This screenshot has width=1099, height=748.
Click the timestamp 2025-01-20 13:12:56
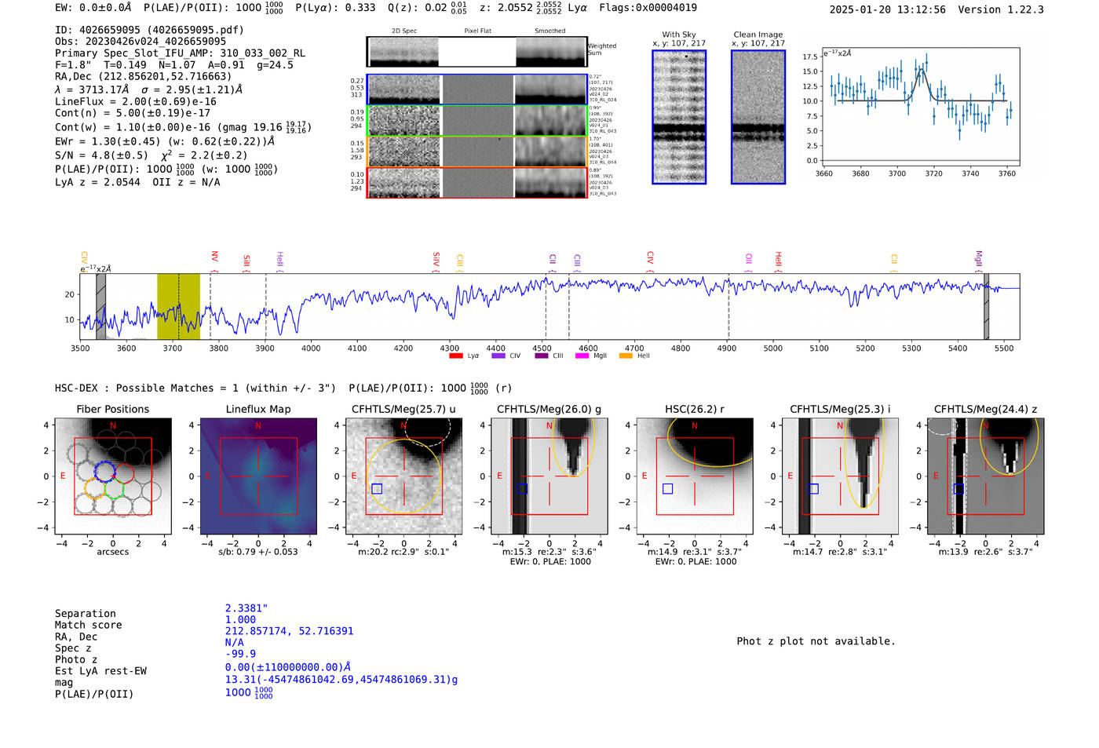click(x=888, y=9)
